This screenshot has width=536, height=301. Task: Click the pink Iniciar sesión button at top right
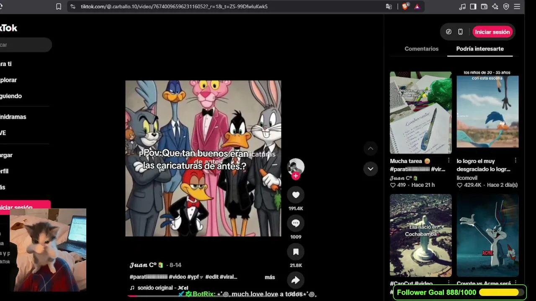pyautogui.click(x=492, y=32)
